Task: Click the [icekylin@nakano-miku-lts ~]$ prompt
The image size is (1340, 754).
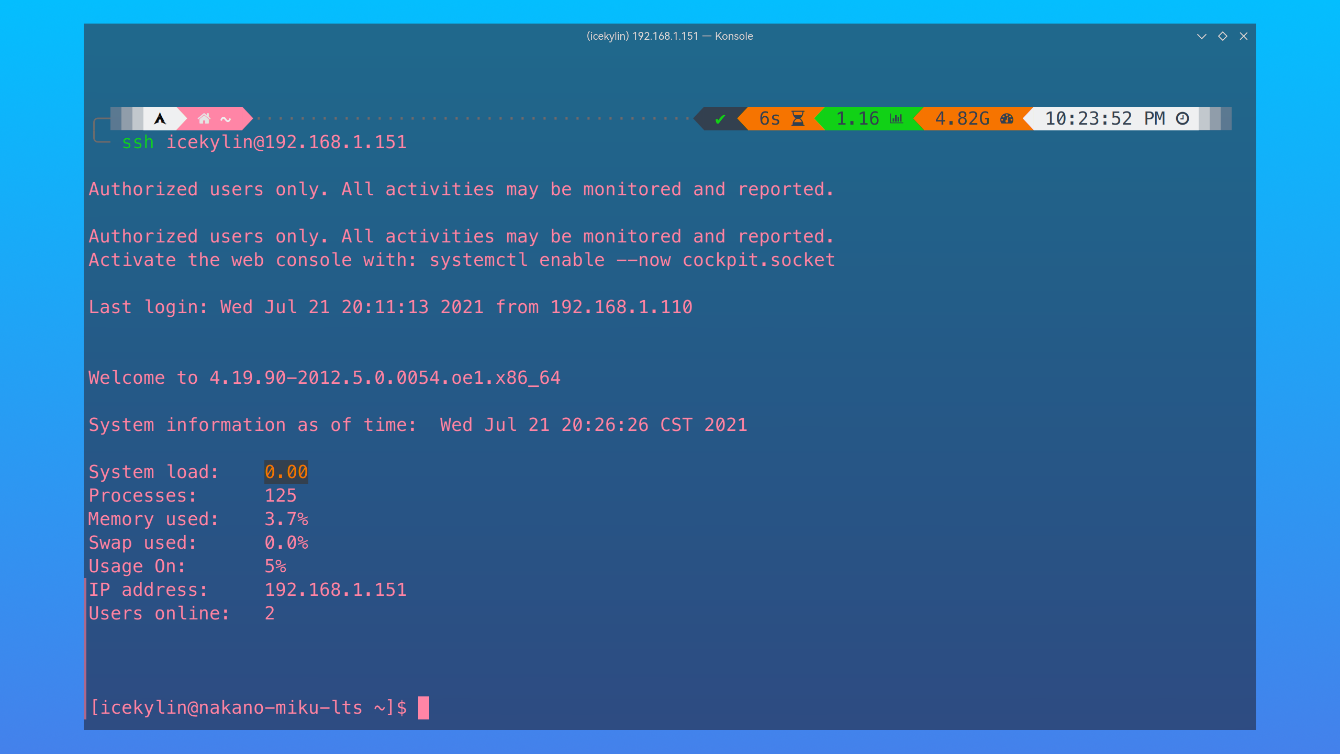Action: [249, 708]
